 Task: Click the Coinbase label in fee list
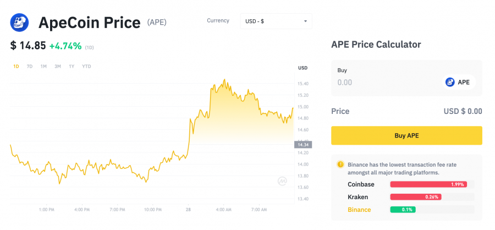tap(361, 184)
